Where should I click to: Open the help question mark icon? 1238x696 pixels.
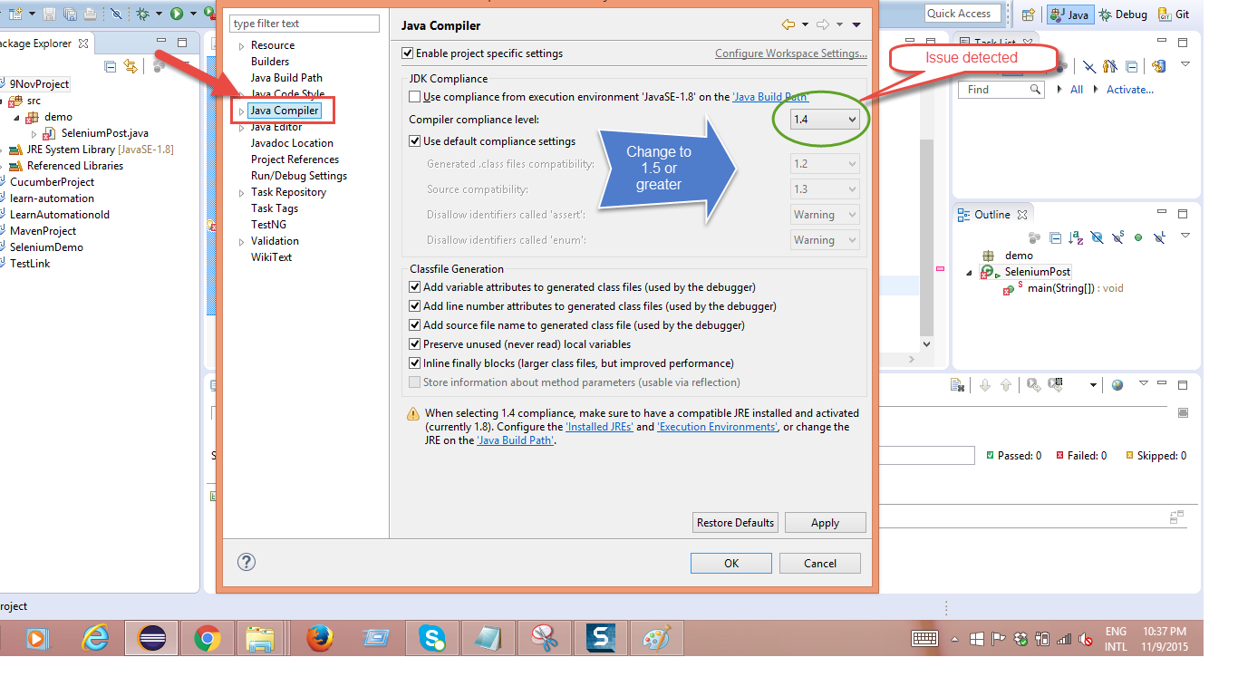[x=246, y=562]
